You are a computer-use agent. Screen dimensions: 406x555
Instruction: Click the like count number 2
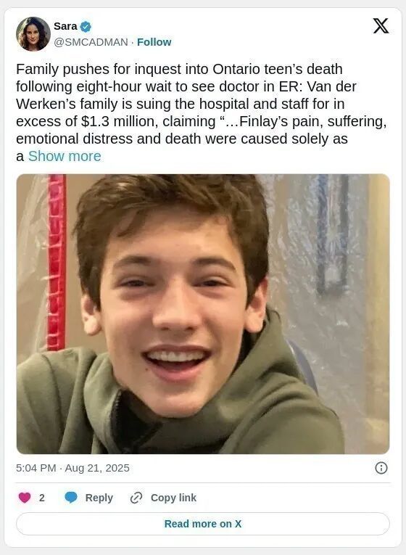coord(42,498)
